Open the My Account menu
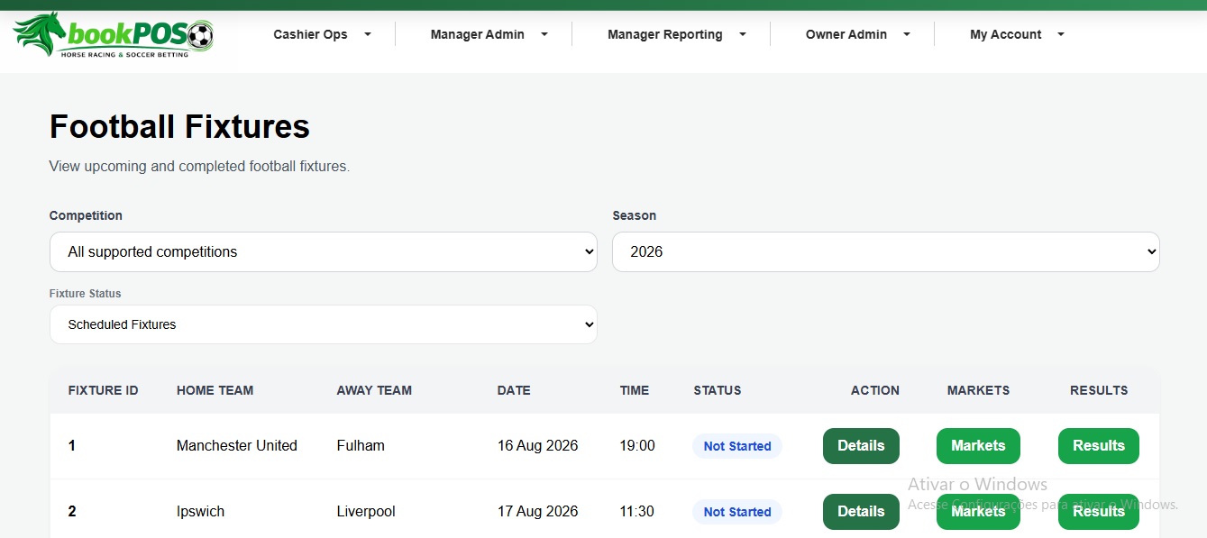The height and width of the screenshot is (538, 1207). [x=1017, y=34]
